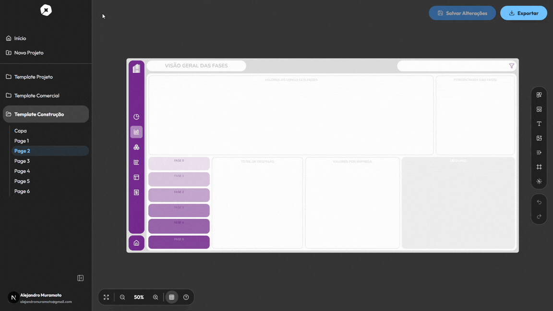Click the dollar receipt icon in purple bar
Image resolution: width=553 pixels, height=311 pixels.
click(x=136, y=192)
